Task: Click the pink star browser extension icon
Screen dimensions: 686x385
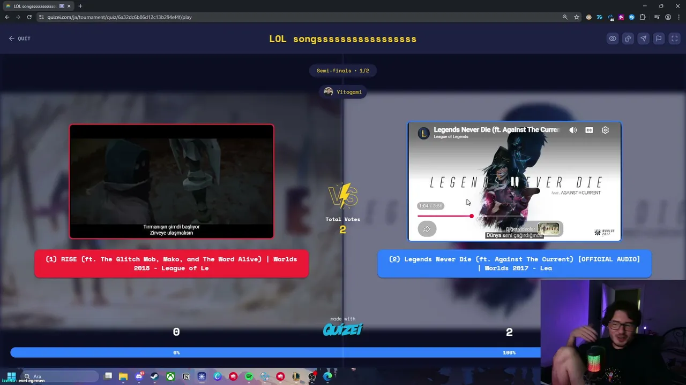Action: pos(621,17)
